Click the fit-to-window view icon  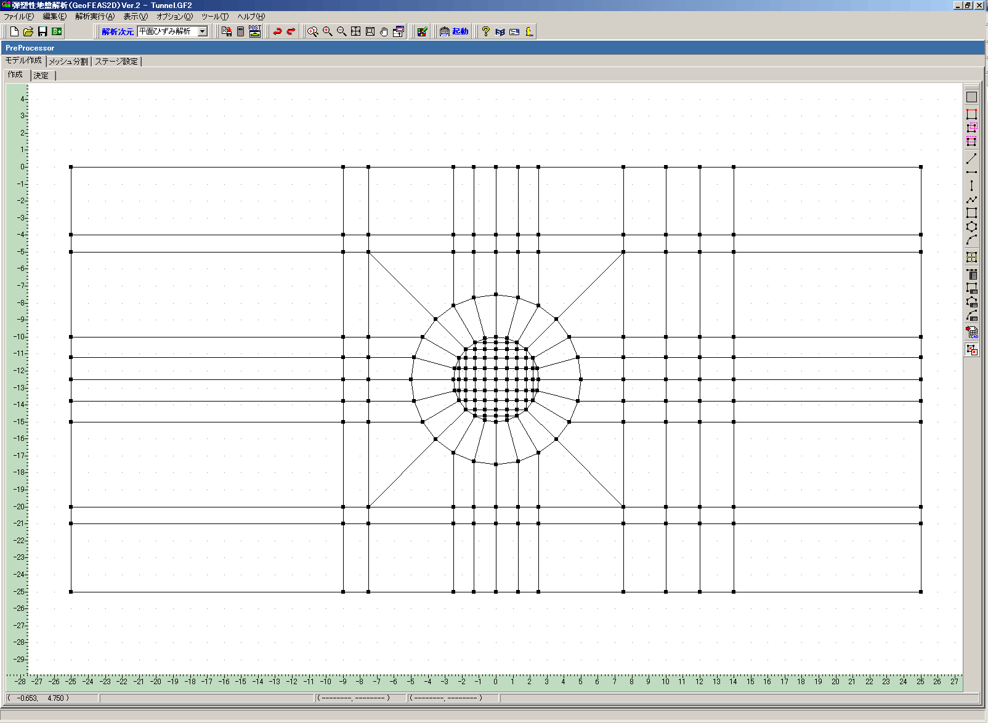coord(370,31)
